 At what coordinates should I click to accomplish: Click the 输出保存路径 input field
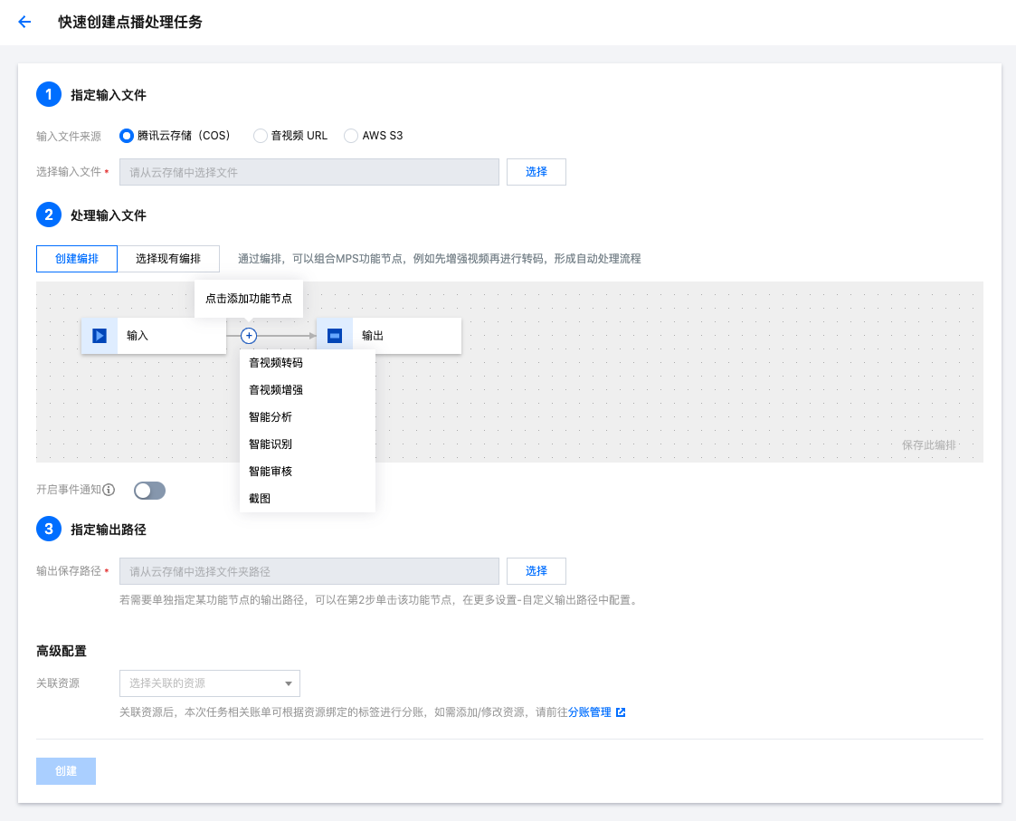coord(309,571)
